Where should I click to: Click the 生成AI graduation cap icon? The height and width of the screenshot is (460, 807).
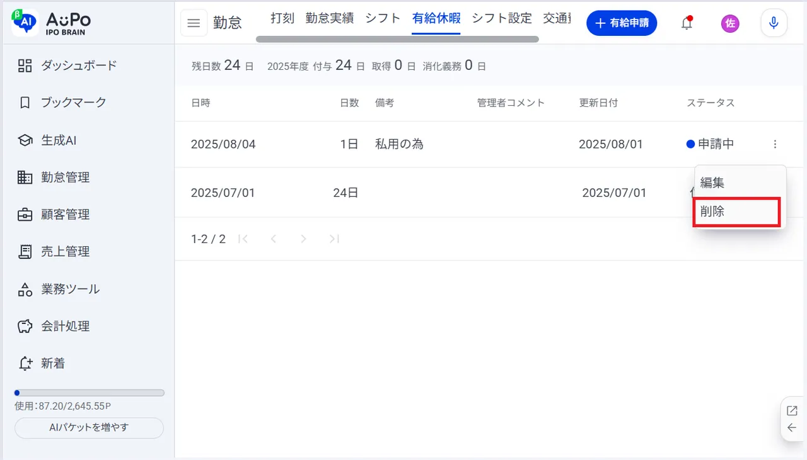[x=25, y=140]
